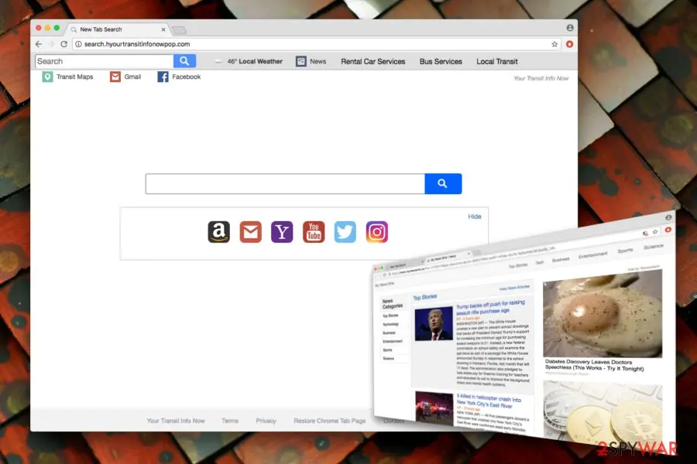Open the helicopter crash East River headline
The height and width of the screenshot is (464, 697).
489,401
